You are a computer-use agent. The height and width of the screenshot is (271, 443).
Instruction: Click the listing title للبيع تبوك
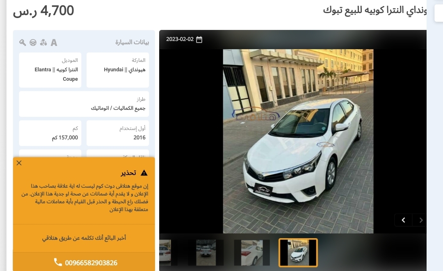374,10
